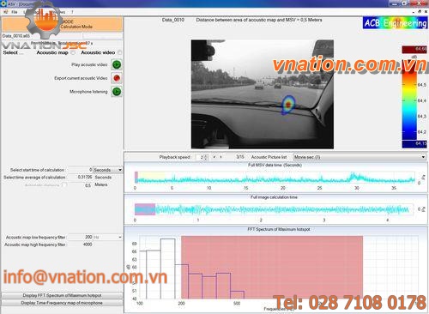The height and width of the screenshot is (314, 429).
Task: Click the Data_0010 title text above image
Action: [x=173, y=20]
